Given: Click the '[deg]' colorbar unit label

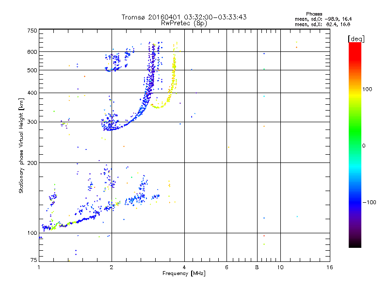Looking at the screenshot, I should [356, 39].
